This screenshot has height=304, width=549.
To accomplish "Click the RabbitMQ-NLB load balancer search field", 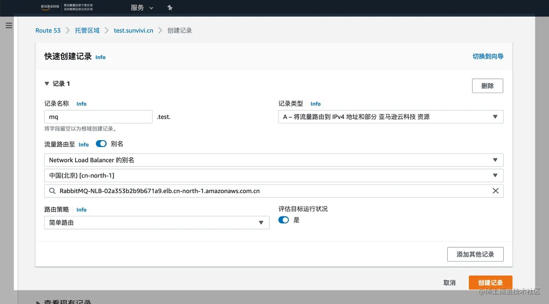I will [x=274, y=191].
